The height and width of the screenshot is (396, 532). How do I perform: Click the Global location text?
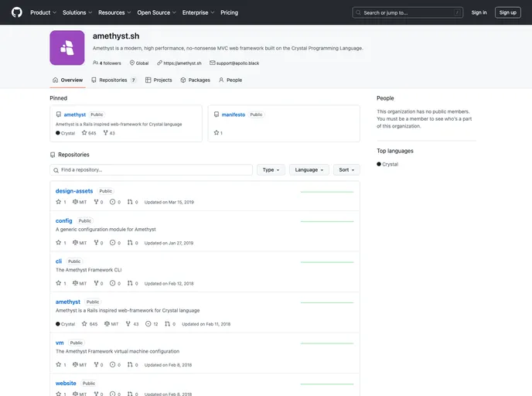142,63
